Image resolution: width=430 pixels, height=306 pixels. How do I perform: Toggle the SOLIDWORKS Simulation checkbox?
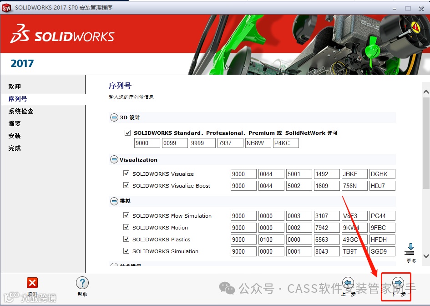[126, 250]
